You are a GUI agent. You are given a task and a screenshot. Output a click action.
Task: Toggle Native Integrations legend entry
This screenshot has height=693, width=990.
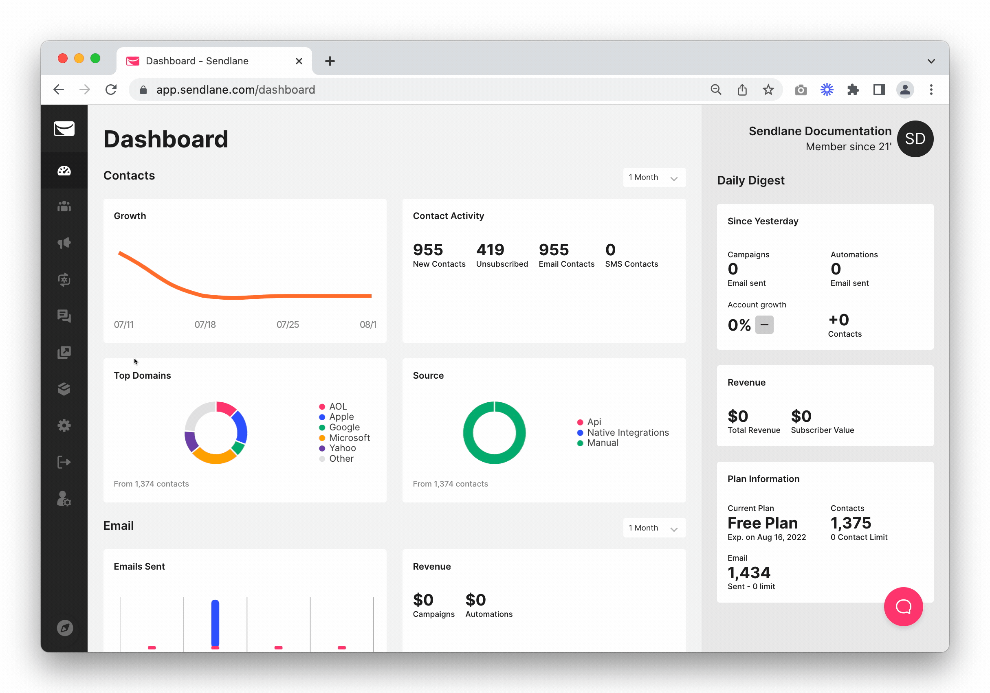[x=623, y=432]
